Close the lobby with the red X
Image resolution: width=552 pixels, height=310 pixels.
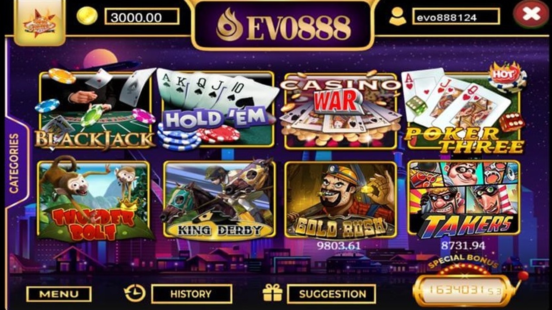[x=531, y=14]
